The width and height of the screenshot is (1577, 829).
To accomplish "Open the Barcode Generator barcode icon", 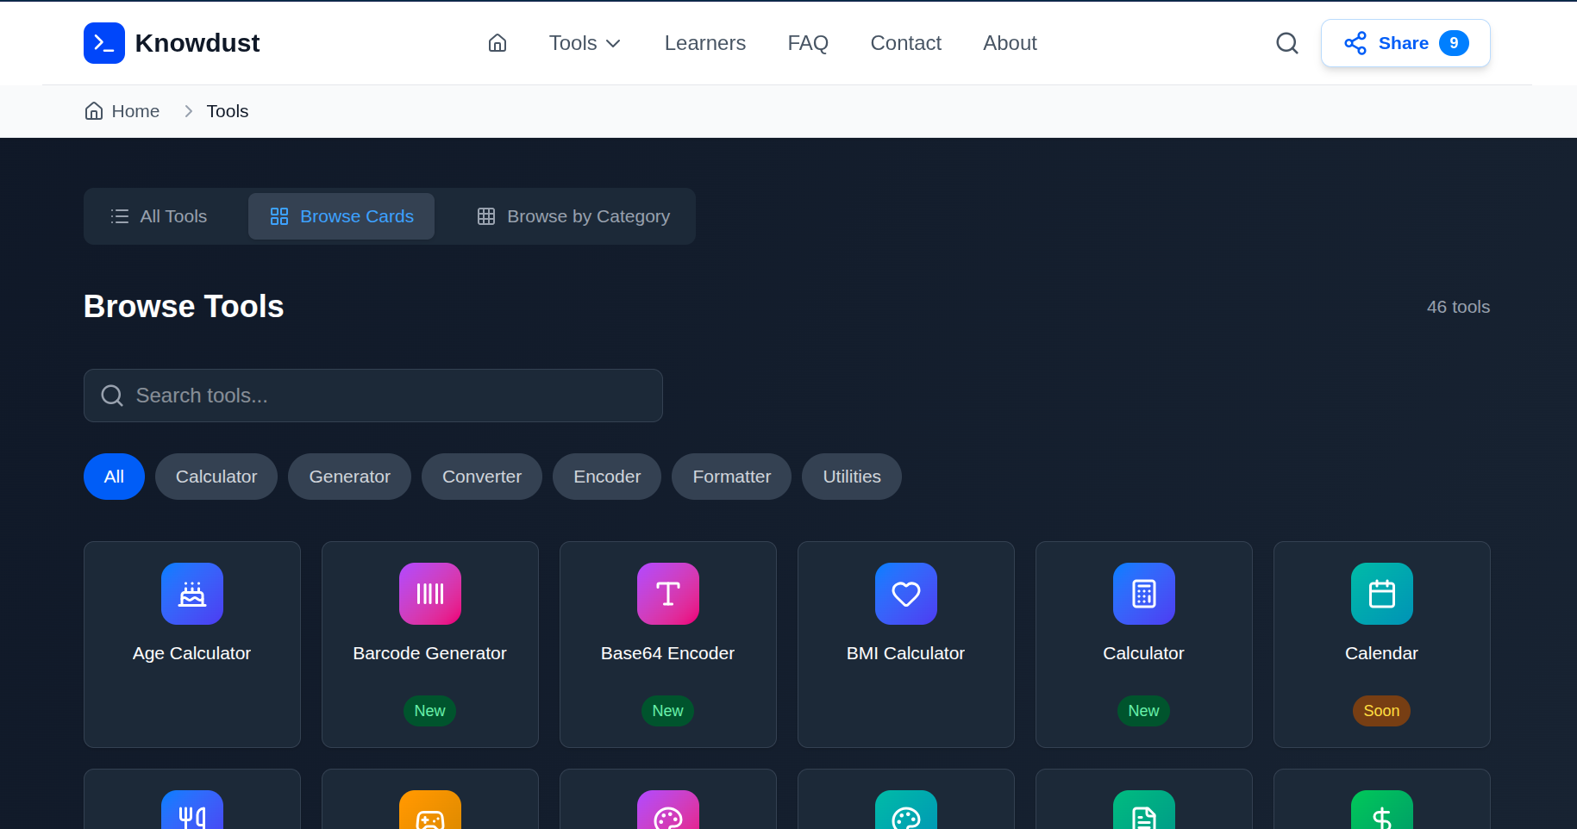I will pyautogui.click(x=430, y=594).
